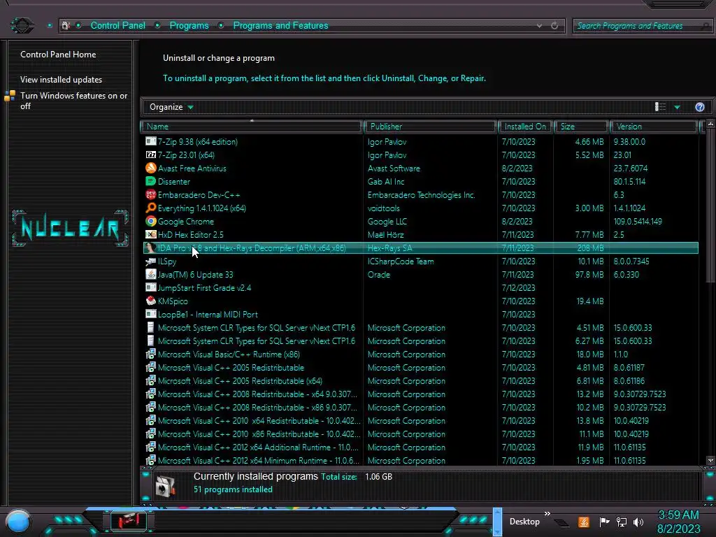Click the Java tray icon on taskbar
Screen dimensions: 716x537
tap(584, 522)
